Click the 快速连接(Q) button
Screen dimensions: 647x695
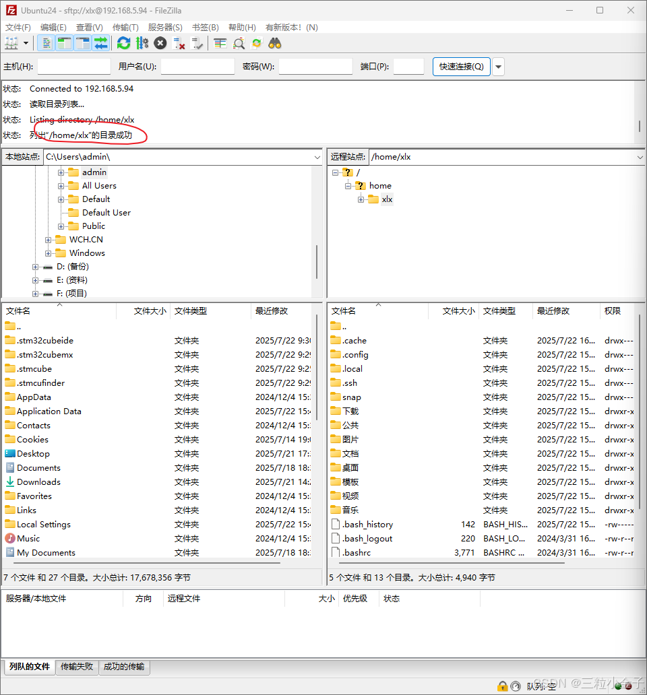(461, 67)
